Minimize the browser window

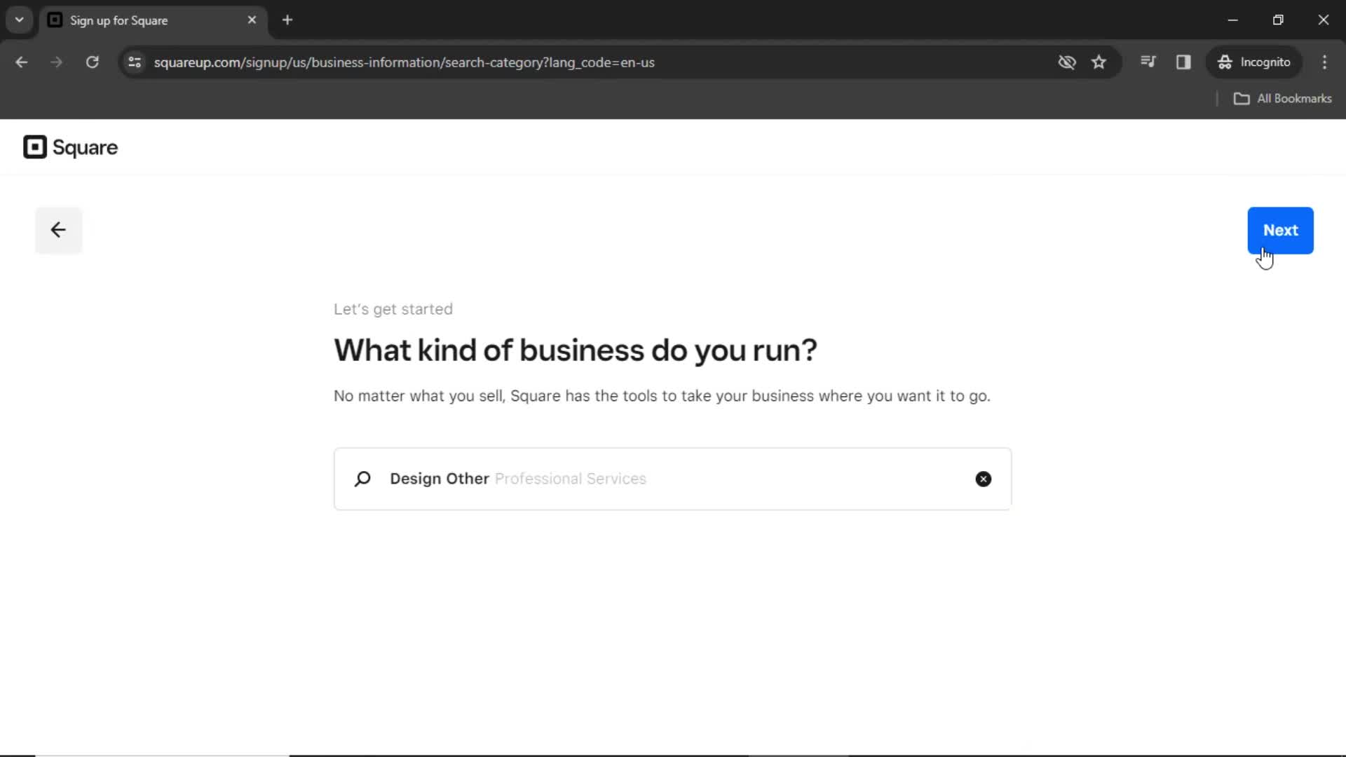coord(1232,20)
